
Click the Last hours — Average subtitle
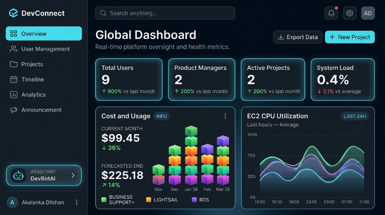(273, 125)
